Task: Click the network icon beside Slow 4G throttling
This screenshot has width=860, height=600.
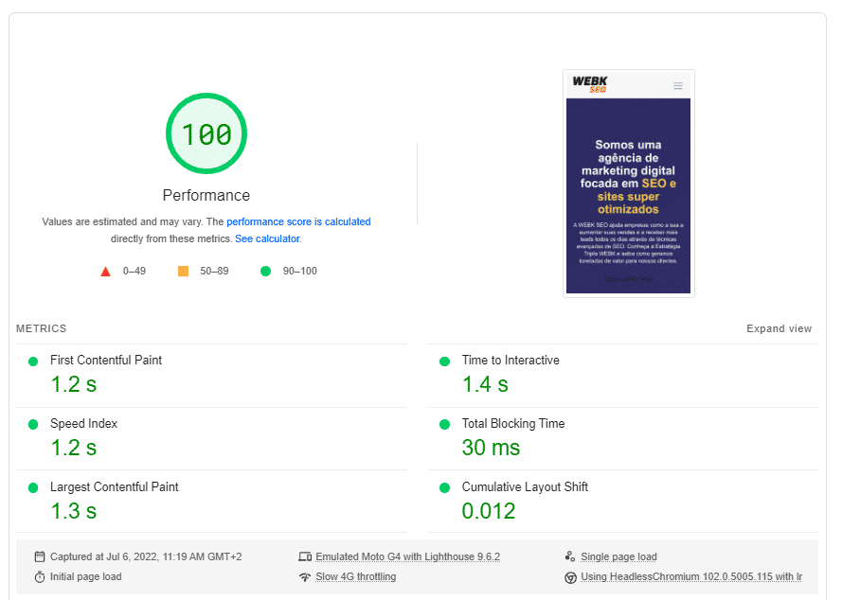Action: click(x=305, y=576)
